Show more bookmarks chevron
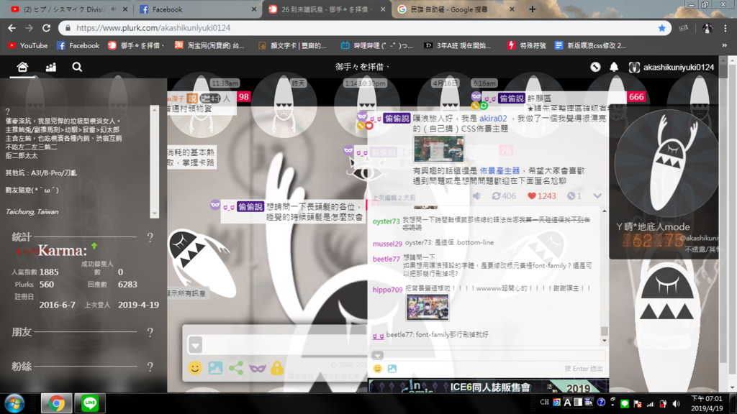The image size is (737, 414). tap(724, 45)
